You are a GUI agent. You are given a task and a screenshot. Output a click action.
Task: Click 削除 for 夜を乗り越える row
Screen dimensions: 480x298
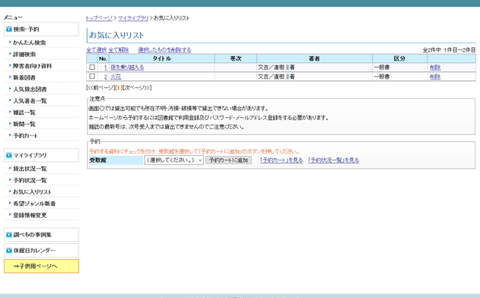435,67
